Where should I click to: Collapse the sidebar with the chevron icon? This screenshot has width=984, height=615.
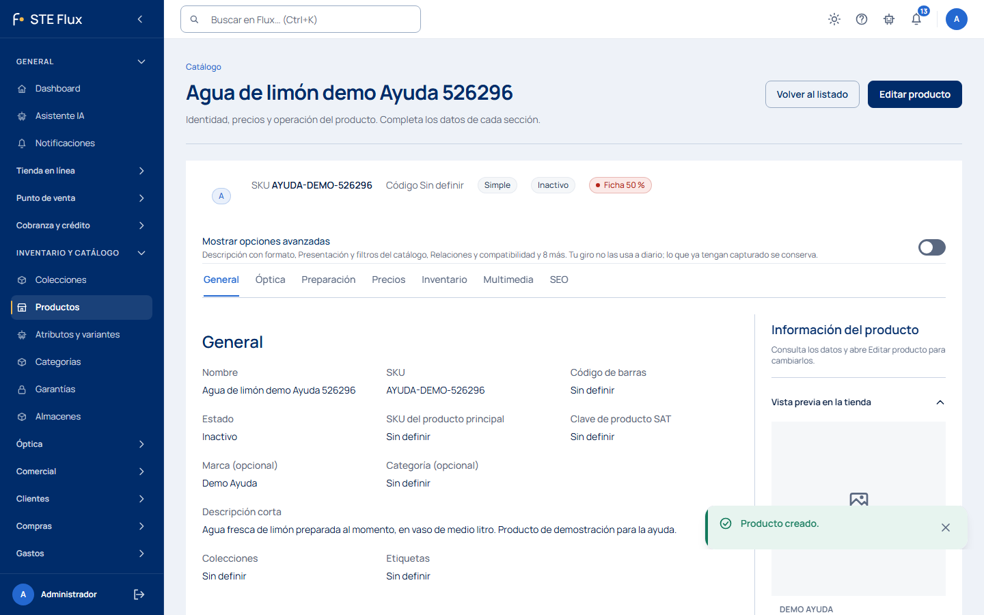point(140,19)
